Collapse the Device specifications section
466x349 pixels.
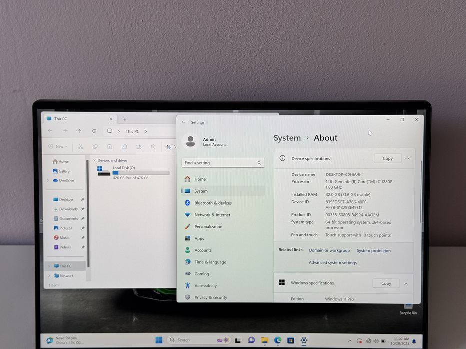408,158
